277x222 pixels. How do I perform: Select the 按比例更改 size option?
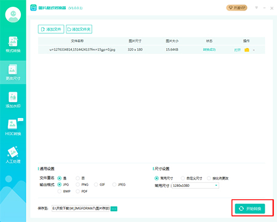click(209, 178)
